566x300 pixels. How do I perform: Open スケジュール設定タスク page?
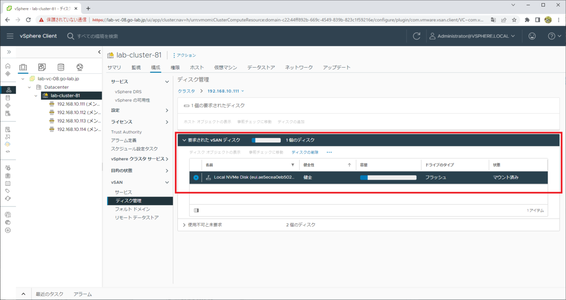134,149
